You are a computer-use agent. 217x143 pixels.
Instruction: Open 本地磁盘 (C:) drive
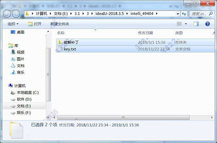[28, 93]
